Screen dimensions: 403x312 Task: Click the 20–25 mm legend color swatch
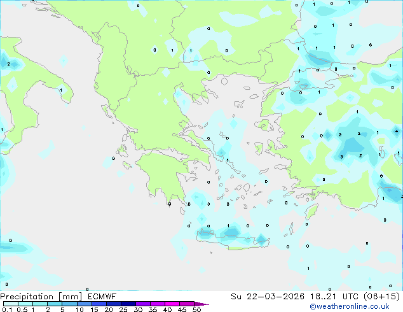coord(114,304)
